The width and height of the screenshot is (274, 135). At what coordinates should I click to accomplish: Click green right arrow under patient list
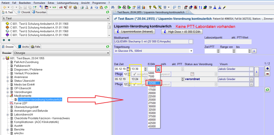coord(9,40)
